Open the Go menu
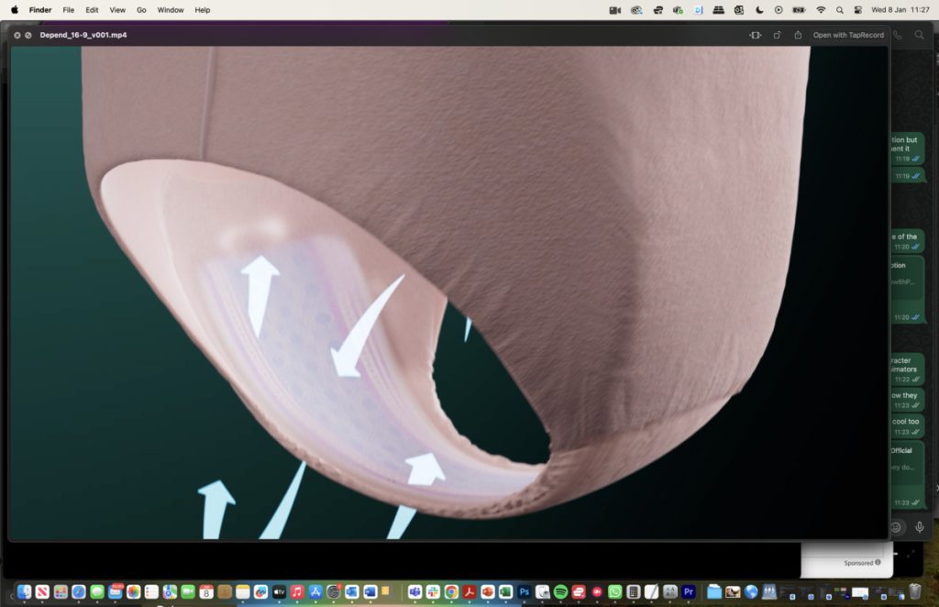 point(141,10)
